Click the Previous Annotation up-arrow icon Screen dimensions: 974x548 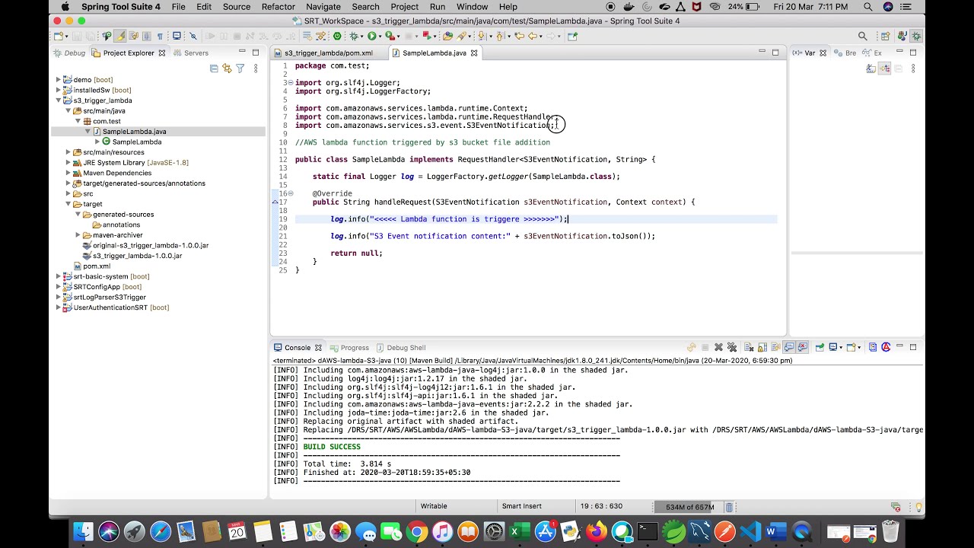[x=501, y=36]
